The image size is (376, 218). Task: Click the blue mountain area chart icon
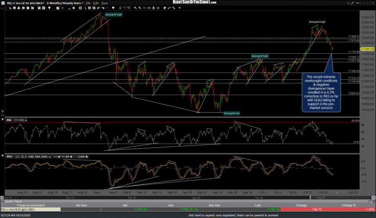coord(69,8)
